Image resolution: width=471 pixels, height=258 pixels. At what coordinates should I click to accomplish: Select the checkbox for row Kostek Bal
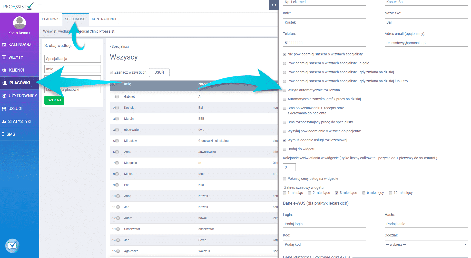[x=117, y=108]
